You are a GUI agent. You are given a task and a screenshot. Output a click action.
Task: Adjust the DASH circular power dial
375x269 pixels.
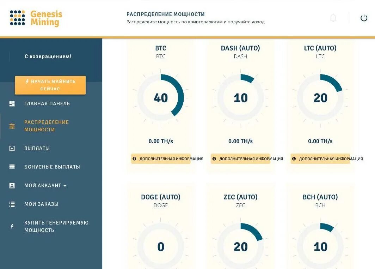coord(241,97)
